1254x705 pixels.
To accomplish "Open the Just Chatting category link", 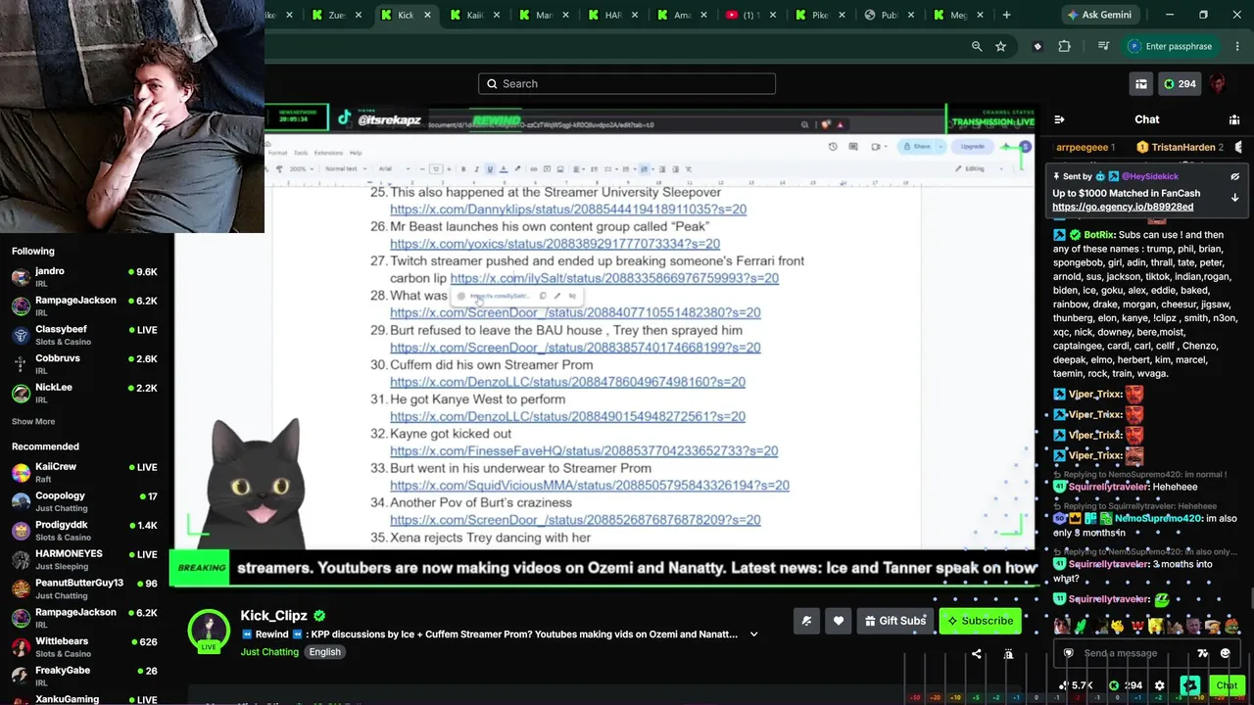I will 269,652.
